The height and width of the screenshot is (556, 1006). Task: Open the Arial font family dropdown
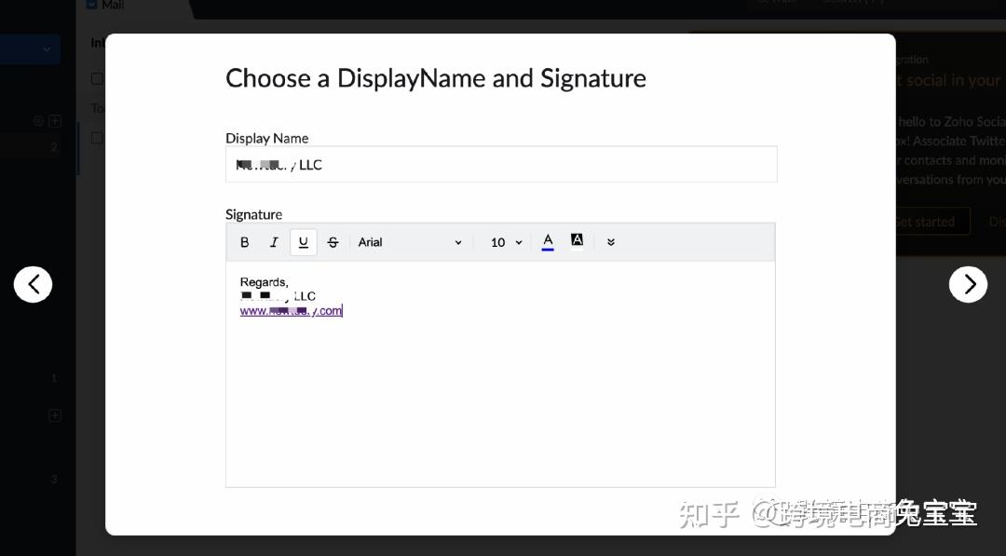[410, 242]
